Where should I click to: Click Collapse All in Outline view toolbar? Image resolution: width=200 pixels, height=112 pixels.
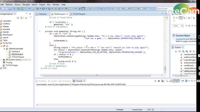coord(180,51)
